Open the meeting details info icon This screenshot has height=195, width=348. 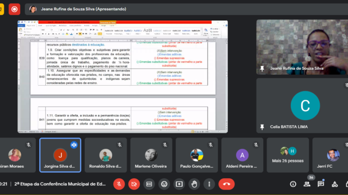(293, 184)
